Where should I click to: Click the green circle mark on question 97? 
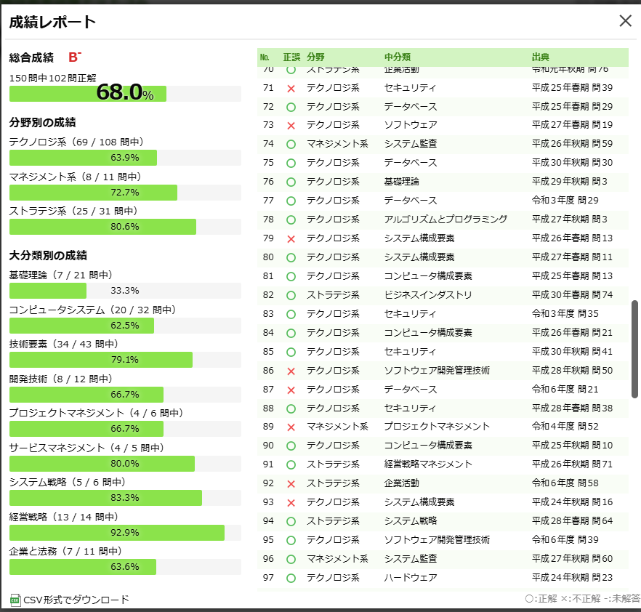click(x=291, y=578)
